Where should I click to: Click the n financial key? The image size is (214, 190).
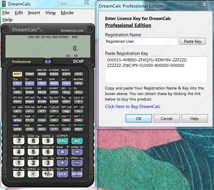point(17,83)
